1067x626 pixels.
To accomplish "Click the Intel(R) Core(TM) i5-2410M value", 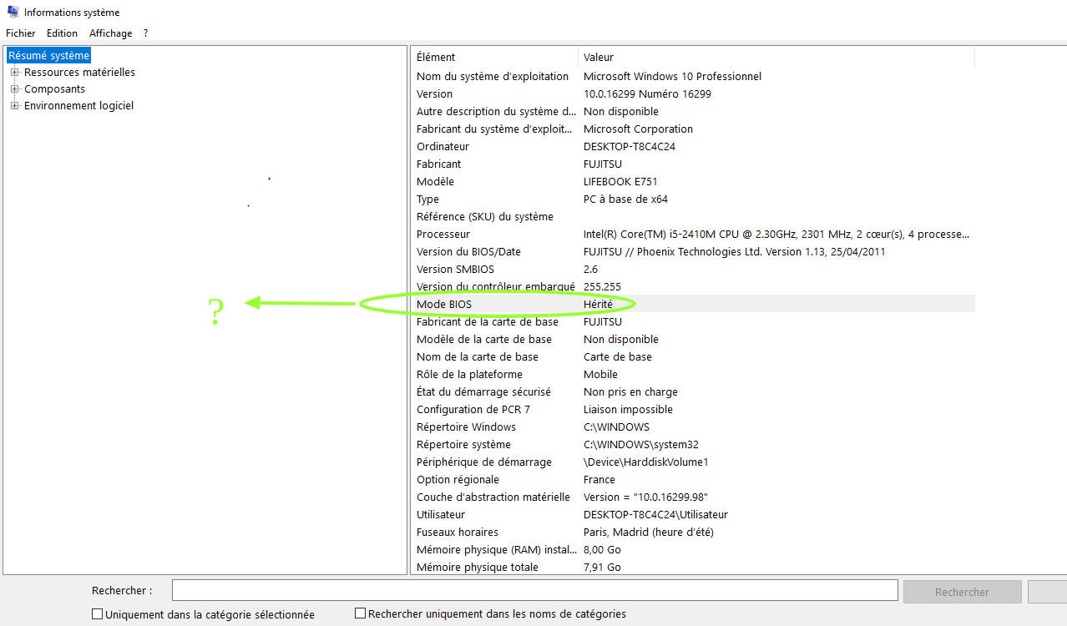I will (x=776, y=235).
